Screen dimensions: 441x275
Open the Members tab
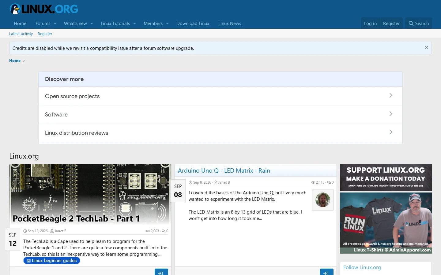point(153,24)
